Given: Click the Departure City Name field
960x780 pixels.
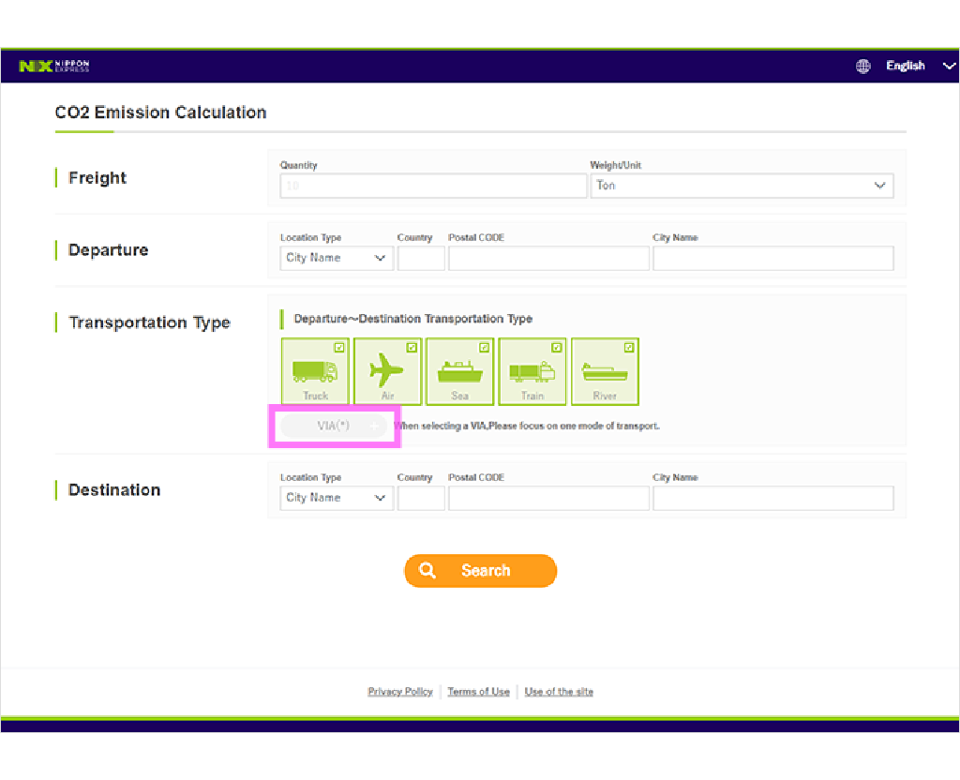Looking at the screenshot, I should click(773, 258).
